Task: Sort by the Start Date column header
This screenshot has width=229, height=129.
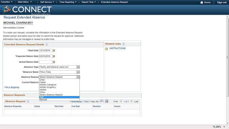Action: click(x=59, y=106)
